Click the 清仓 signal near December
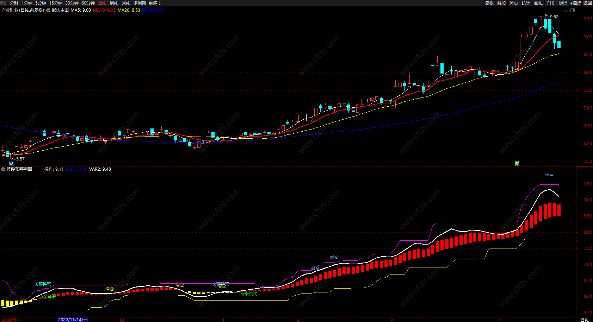Image resolution: width=593 pixels, height=322 pixels. [x=110, y=289]
